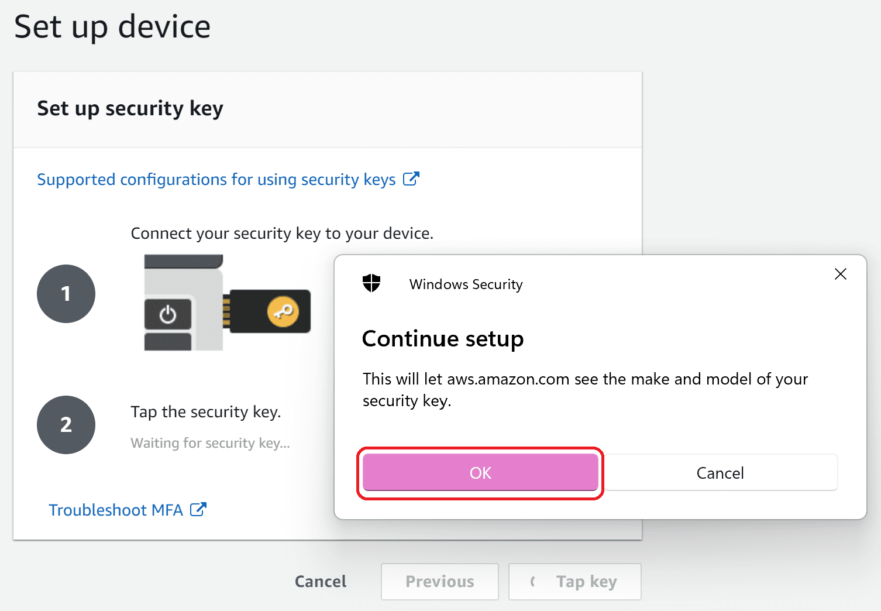Click the step 1 number circle
The width and height of the screenshot is (881, 611).
tap(66, 294)
